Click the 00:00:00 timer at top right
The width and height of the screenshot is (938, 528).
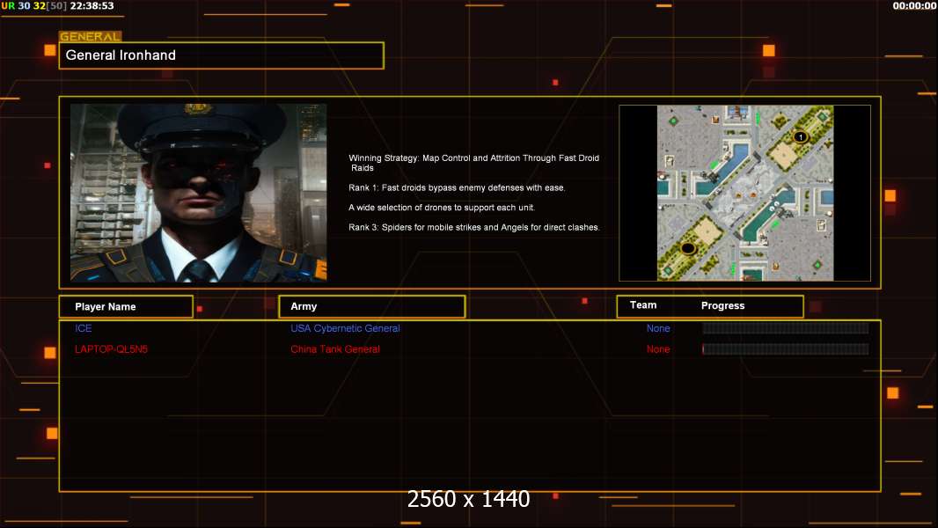click(914, 6)
